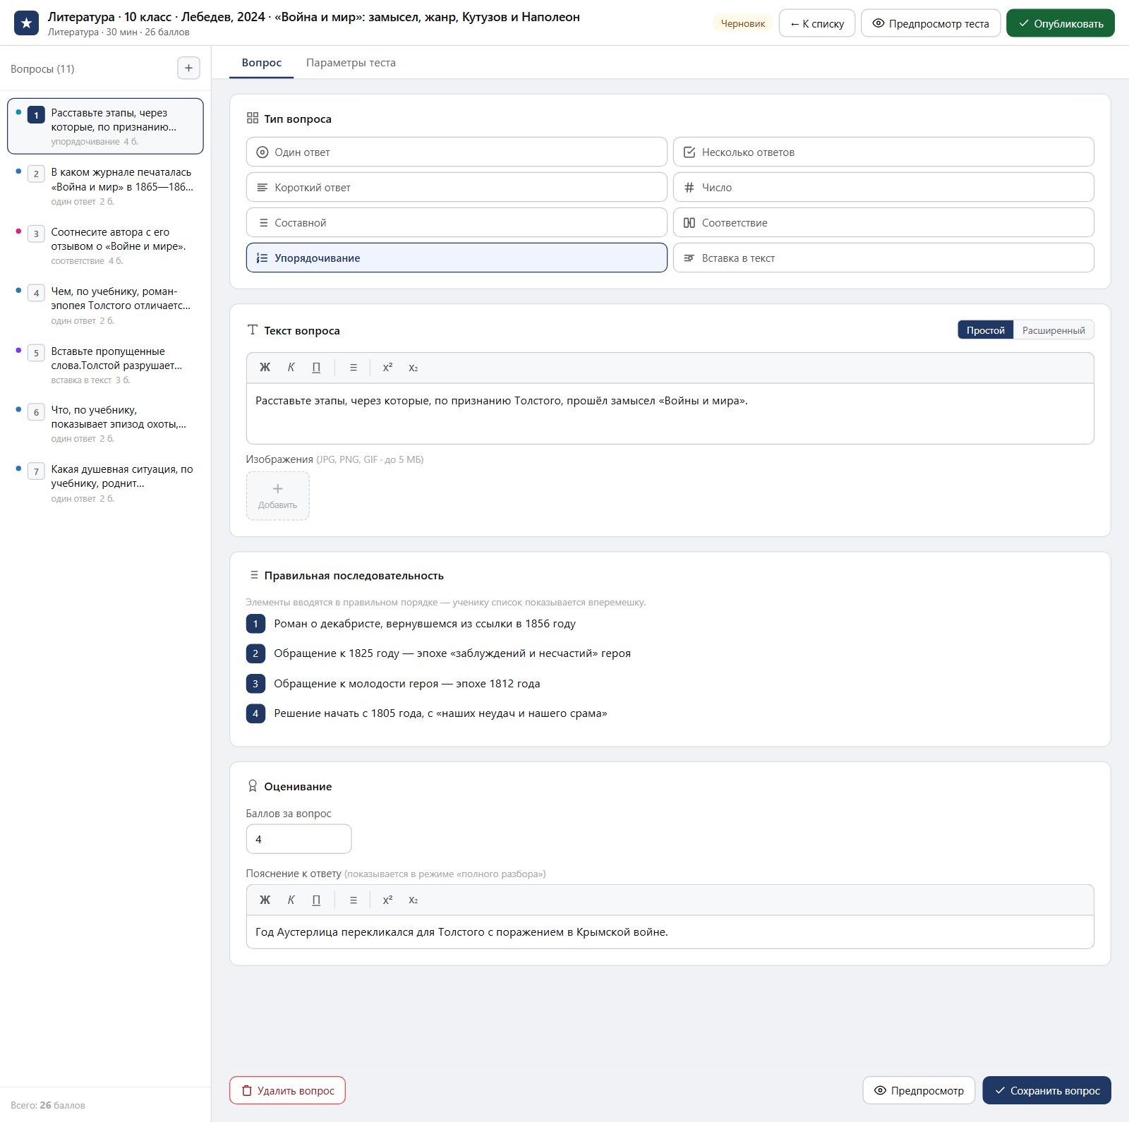The height and width of the screenshot is (1122, 1129).
Task: Apply italic in question text toolbar
Action: click(x=291, y=368)
